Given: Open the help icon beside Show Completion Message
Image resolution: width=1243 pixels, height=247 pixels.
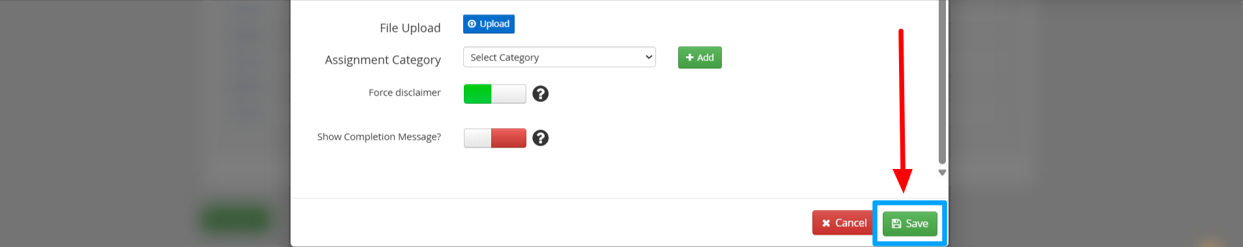Looking at the screenshot, I should (540, 138).
